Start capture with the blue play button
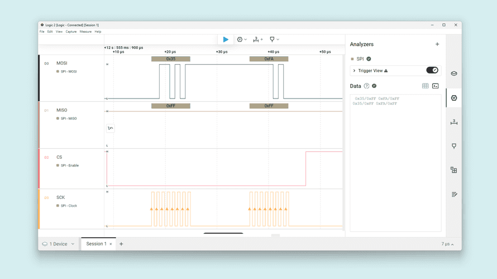The height and width of the screenshot is (279, 497). pos(226,40)
